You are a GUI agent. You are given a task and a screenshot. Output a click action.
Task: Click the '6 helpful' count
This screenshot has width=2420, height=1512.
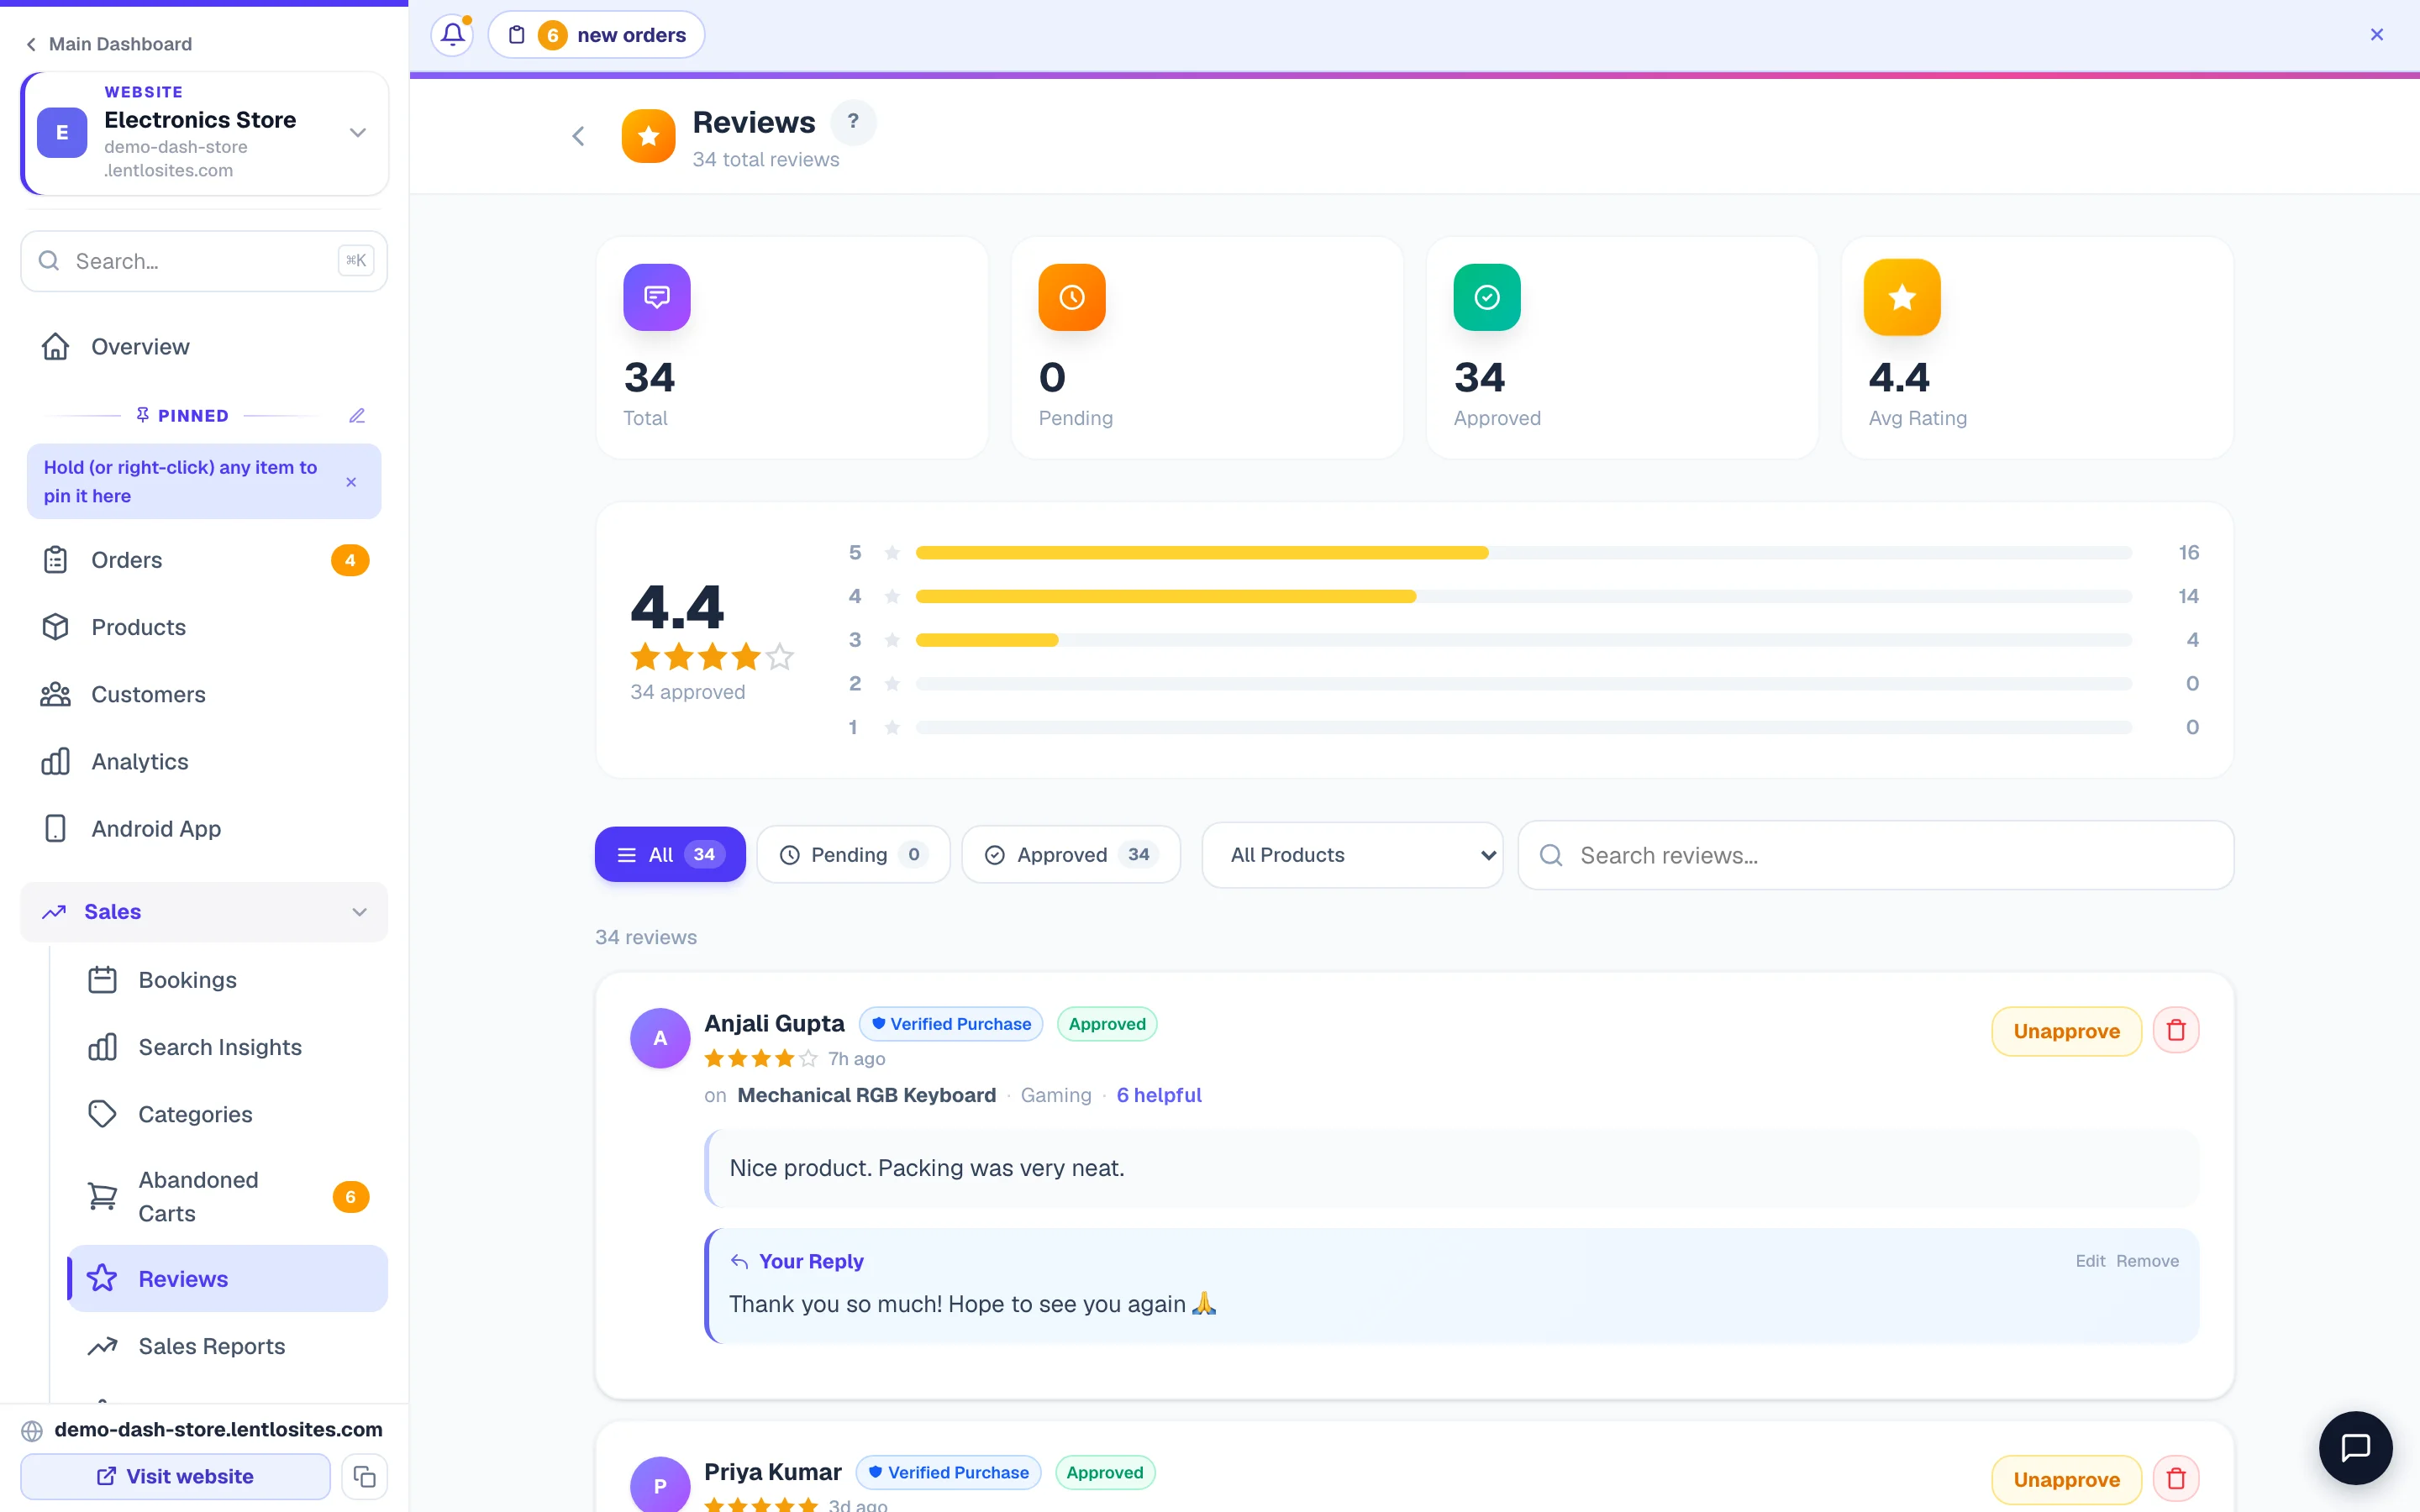tap(1159, 1095)
